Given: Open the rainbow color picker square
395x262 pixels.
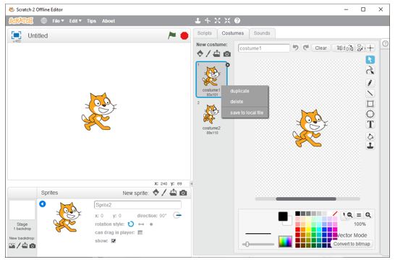Looking at the screenshot, I should pos(285,242).
